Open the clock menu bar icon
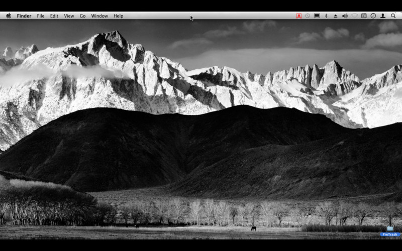 point(373,16)
